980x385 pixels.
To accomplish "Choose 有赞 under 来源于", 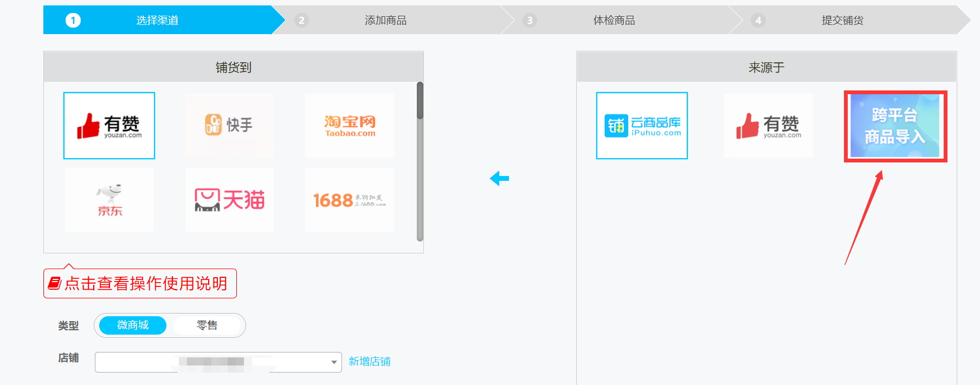I will click(769, 126).
